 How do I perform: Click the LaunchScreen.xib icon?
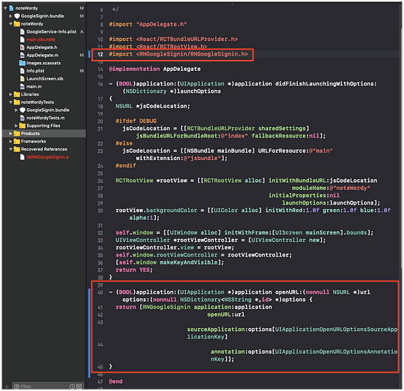[23, 79]
